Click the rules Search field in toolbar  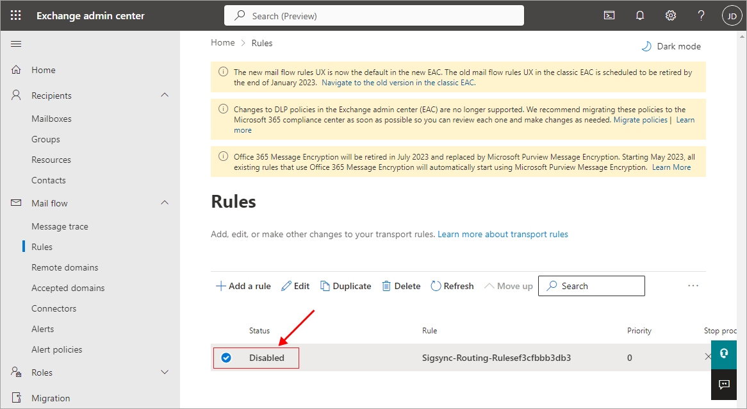(x=591, y=286)
